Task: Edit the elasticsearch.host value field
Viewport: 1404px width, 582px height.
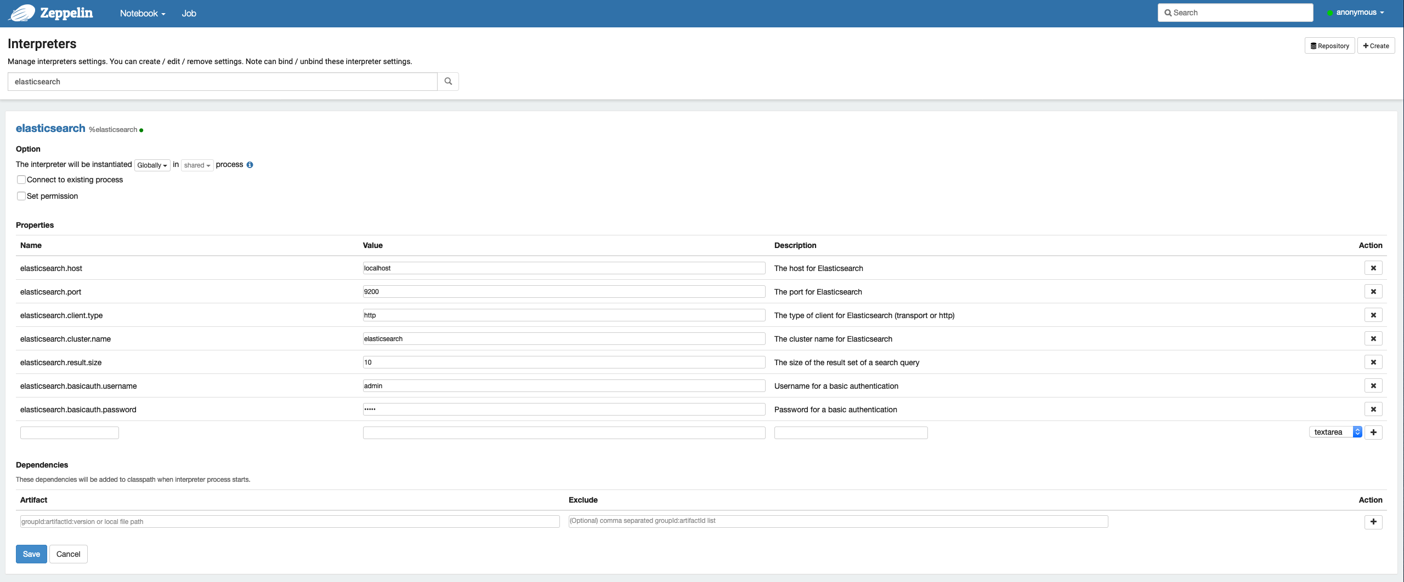Action: point(564,268)
